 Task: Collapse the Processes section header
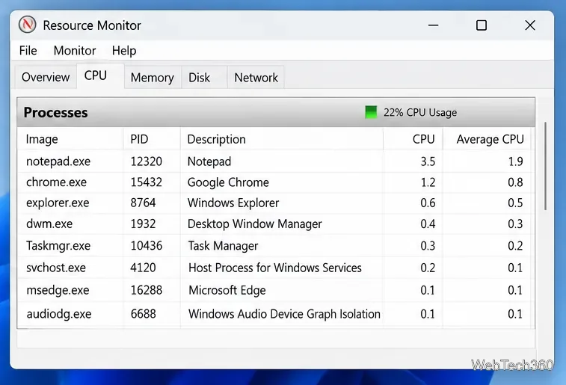pyautogui.click(x=276, y=112)
